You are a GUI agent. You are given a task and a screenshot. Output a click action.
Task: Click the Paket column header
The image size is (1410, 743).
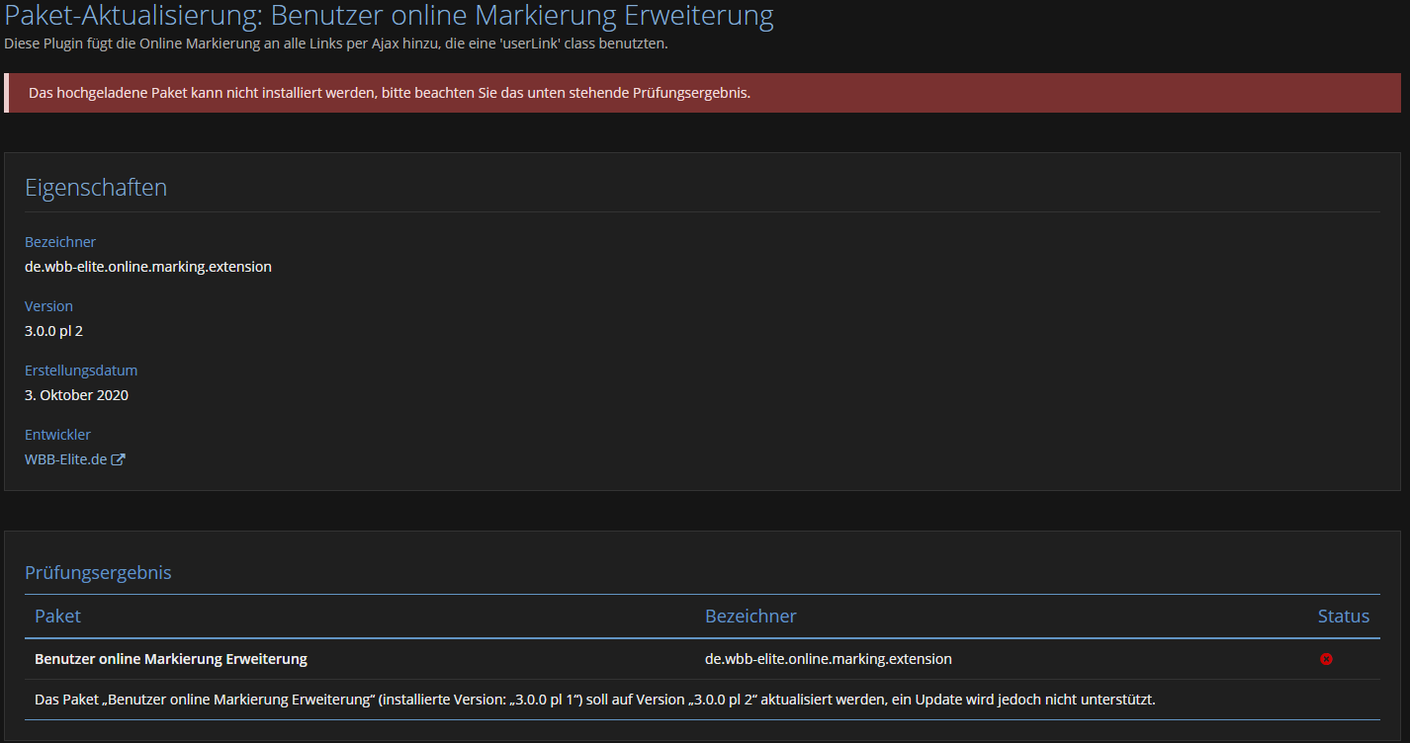click(57, 617)
